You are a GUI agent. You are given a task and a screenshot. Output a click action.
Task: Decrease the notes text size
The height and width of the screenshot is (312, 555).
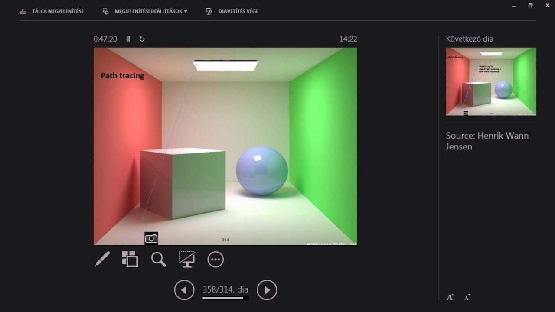pyautogui.click(x=467, y=297)
